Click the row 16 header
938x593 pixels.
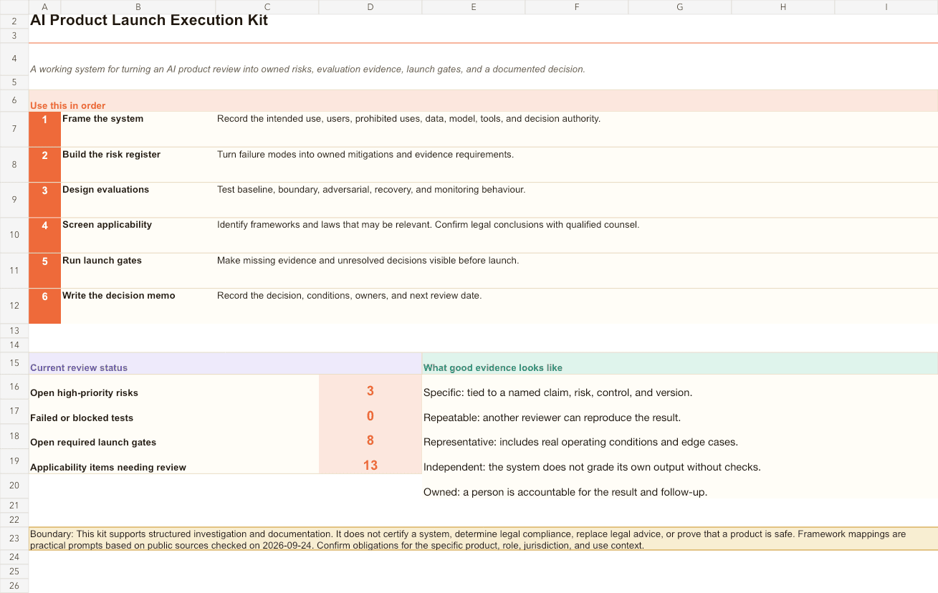click(x=14, y=387)
